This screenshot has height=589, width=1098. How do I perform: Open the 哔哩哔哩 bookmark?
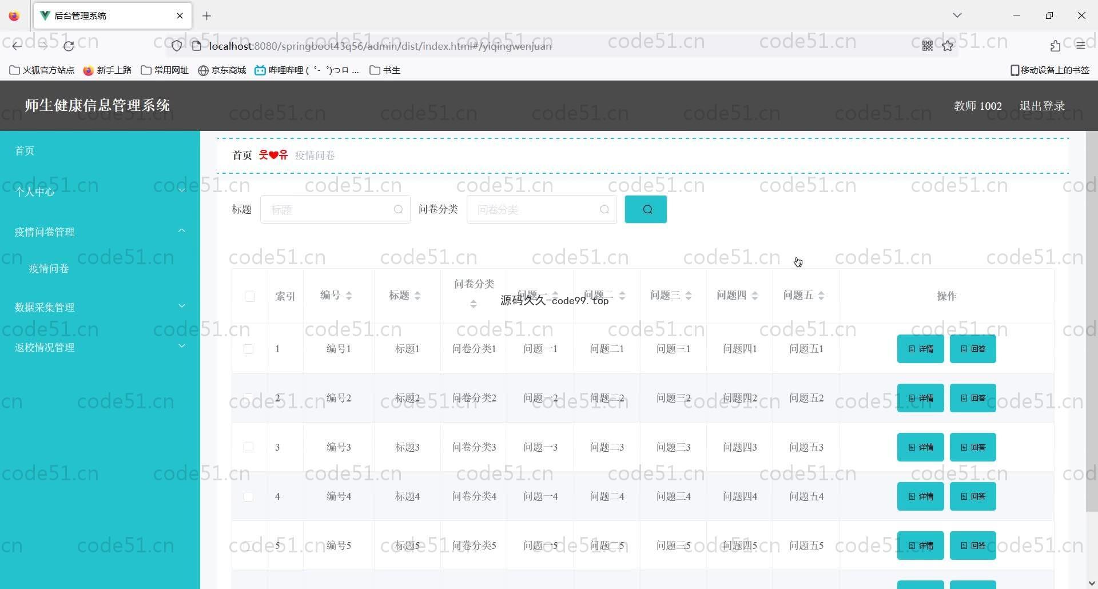307,70
